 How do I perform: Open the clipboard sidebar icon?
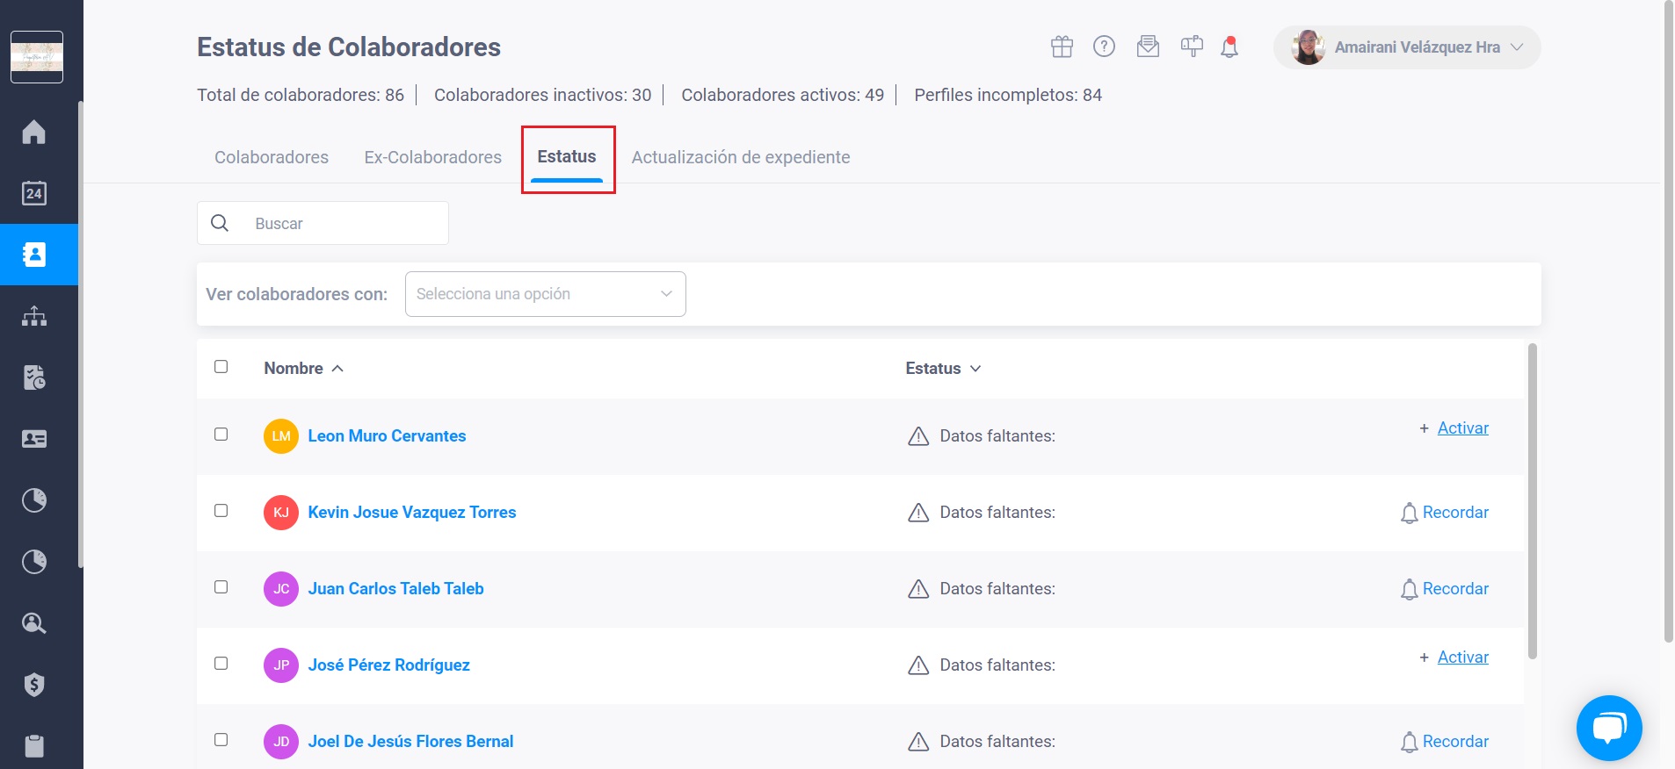coord(34,745)
